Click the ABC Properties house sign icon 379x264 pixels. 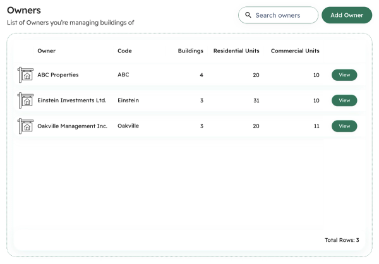point(25,75)
